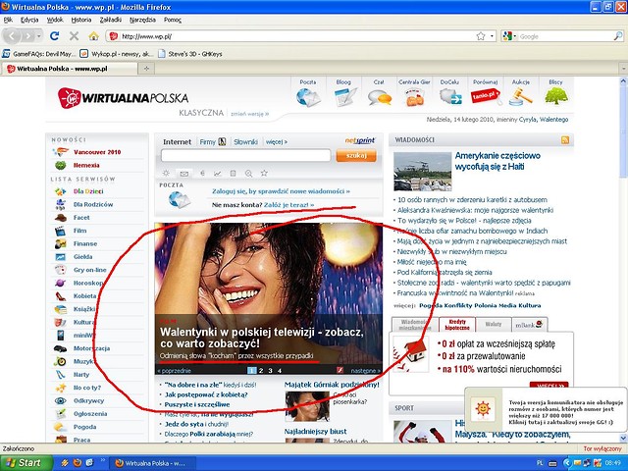Screen dimensions: 628x471
Task: Open a new tab with plus button
Action: click(146, 69)
